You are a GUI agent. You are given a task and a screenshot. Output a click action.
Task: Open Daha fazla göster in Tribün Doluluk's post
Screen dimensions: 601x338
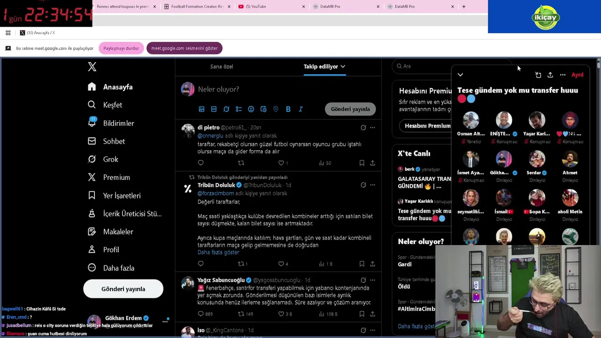tap(218, 252)
